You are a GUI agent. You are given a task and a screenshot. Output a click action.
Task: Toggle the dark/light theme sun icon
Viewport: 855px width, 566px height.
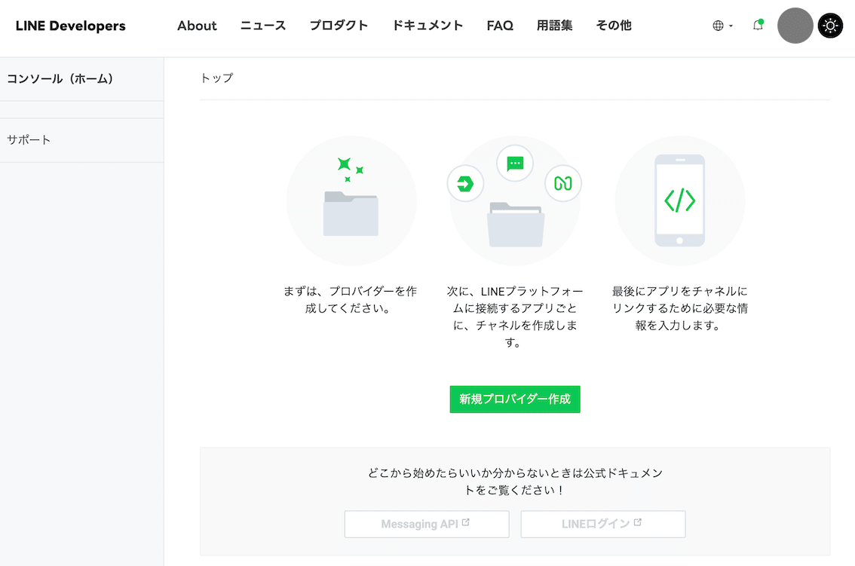(x=830, y=26)
